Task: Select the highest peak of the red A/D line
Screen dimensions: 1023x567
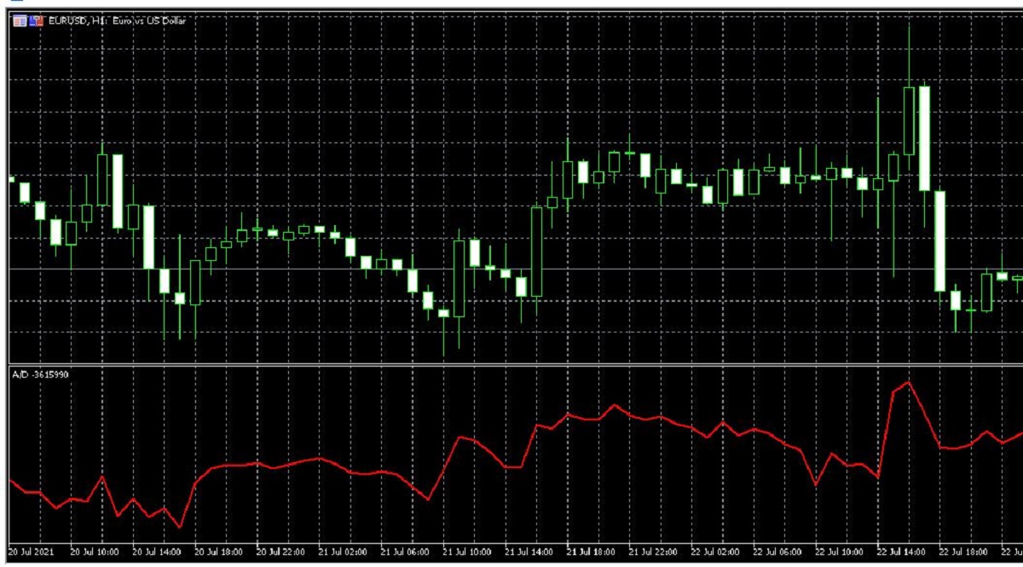Action: (909, 382)
